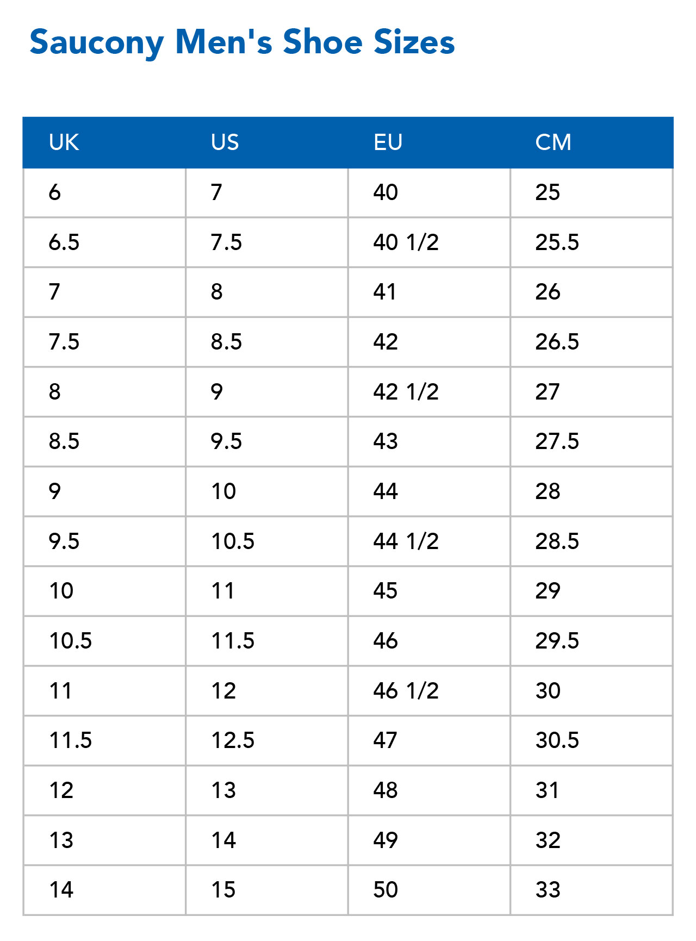The height and width of the screenshot is (941, 696).
Task: Select the EU 40 1/2 cell
Action: 429,242
